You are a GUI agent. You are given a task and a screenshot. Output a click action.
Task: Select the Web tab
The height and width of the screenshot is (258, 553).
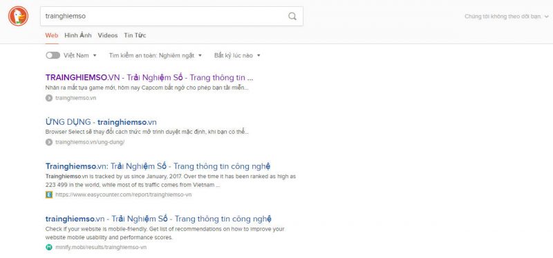click(x=51, y=36)
